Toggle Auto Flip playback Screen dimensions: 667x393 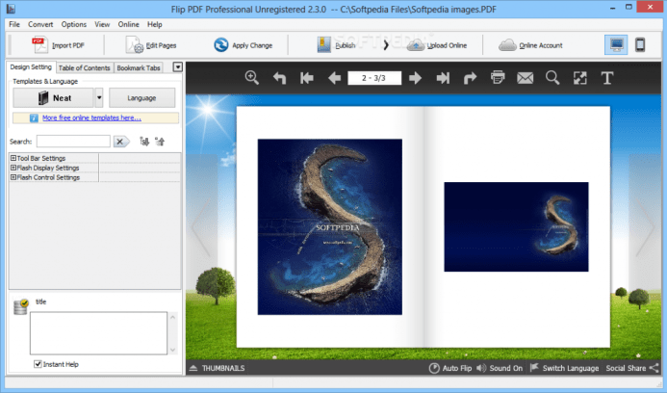(x=451, y=368)
